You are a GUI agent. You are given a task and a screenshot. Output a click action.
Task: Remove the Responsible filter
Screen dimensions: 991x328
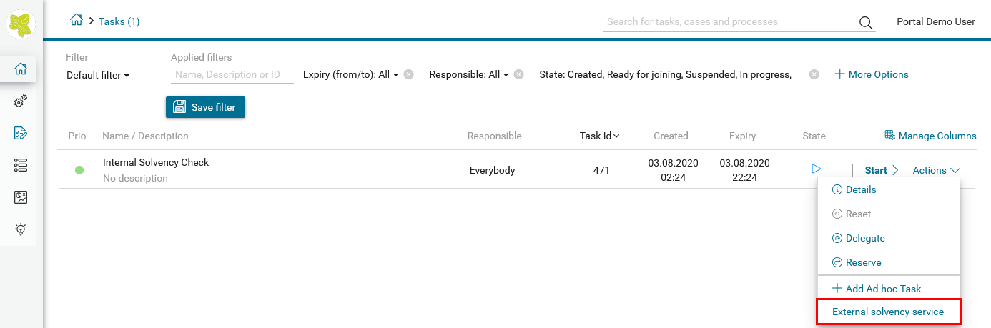pos(519,74)
